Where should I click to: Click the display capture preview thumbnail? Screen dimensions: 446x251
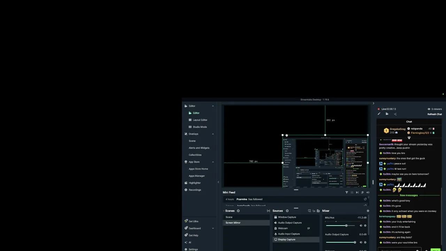click(x=325, y=162)
